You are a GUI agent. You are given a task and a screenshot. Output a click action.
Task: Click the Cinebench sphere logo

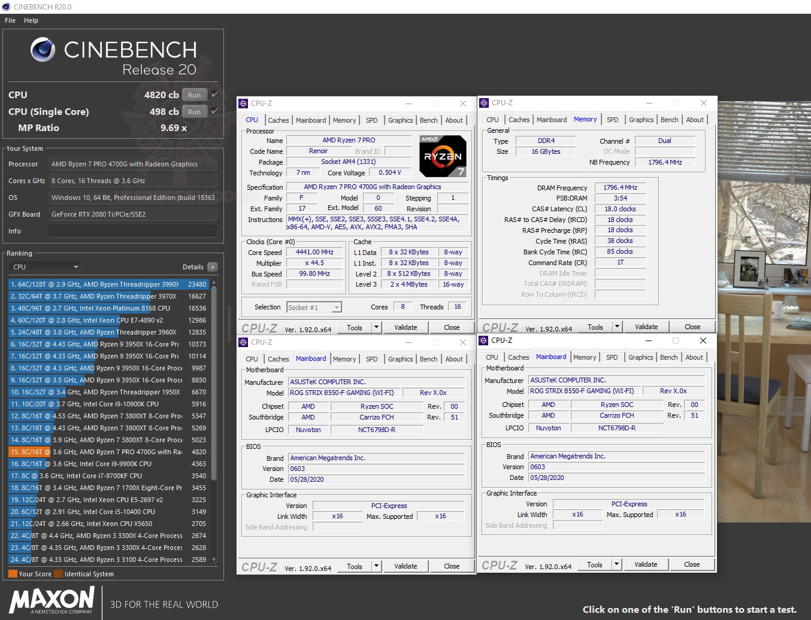pos(43,50)
